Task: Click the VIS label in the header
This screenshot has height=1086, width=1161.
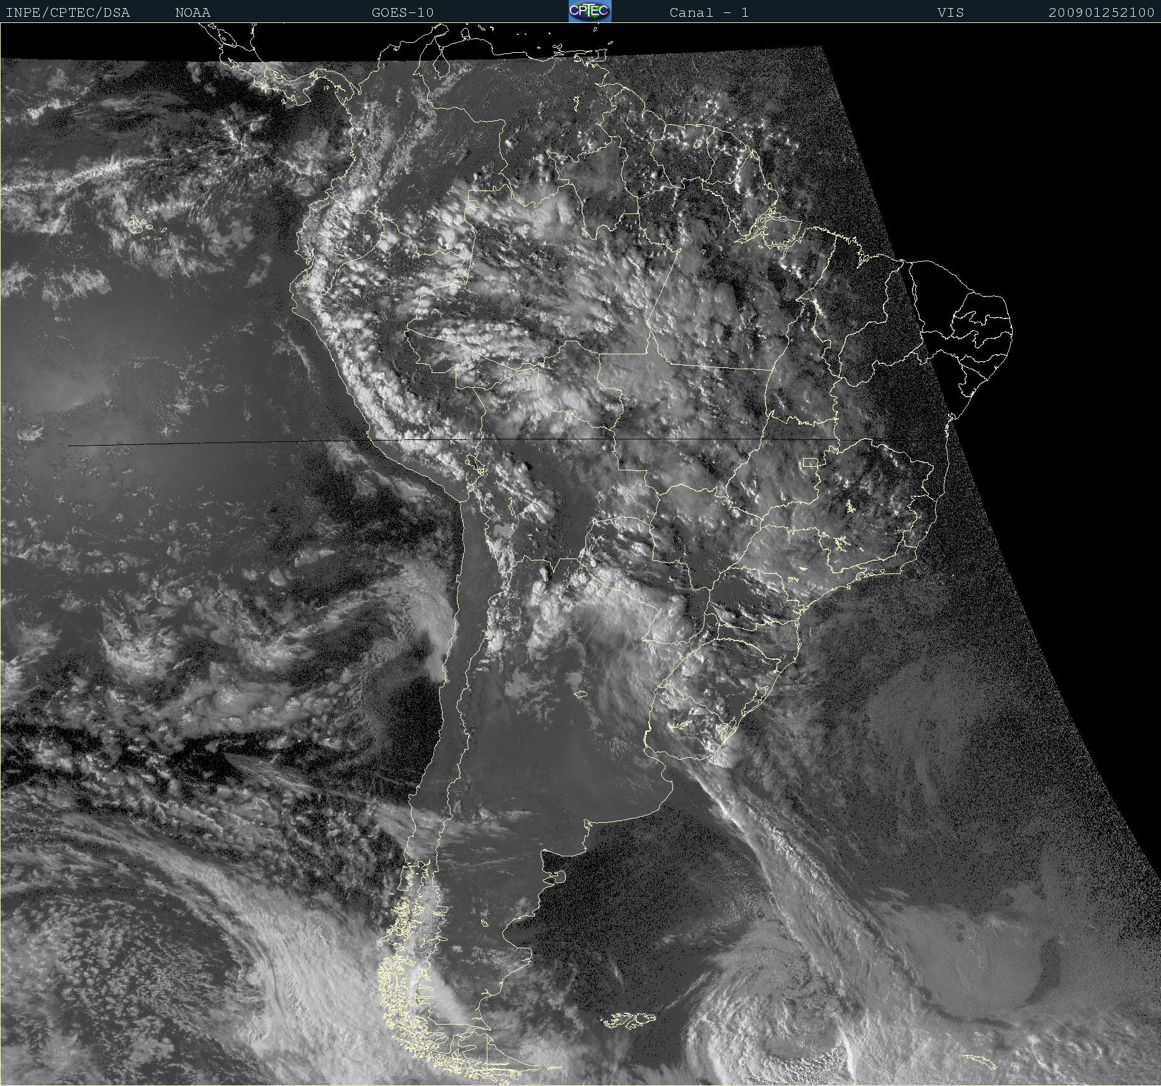Action: pos(951,13)
